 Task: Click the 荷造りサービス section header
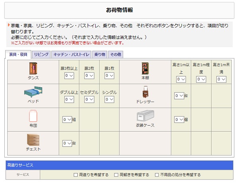(119, 165)
